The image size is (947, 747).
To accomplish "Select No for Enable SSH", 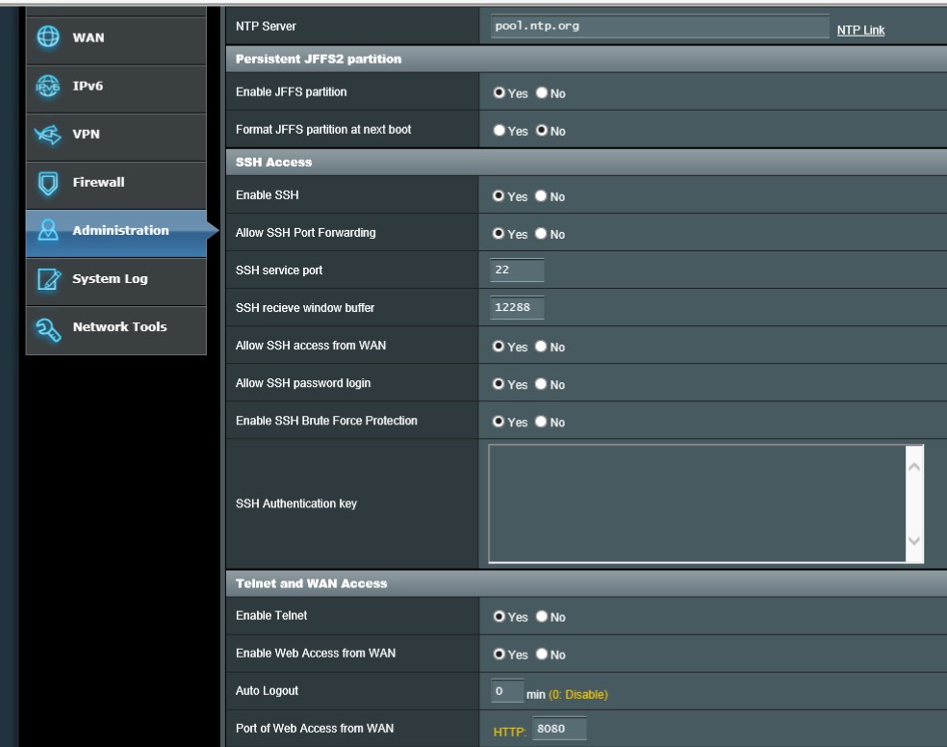I will (x=542, y=196).
